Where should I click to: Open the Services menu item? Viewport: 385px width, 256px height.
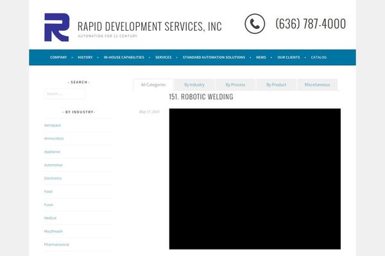[x=163, y=58]
